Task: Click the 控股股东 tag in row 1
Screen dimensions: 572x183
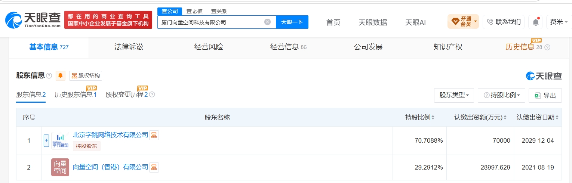Action: (x=87, y=146)
